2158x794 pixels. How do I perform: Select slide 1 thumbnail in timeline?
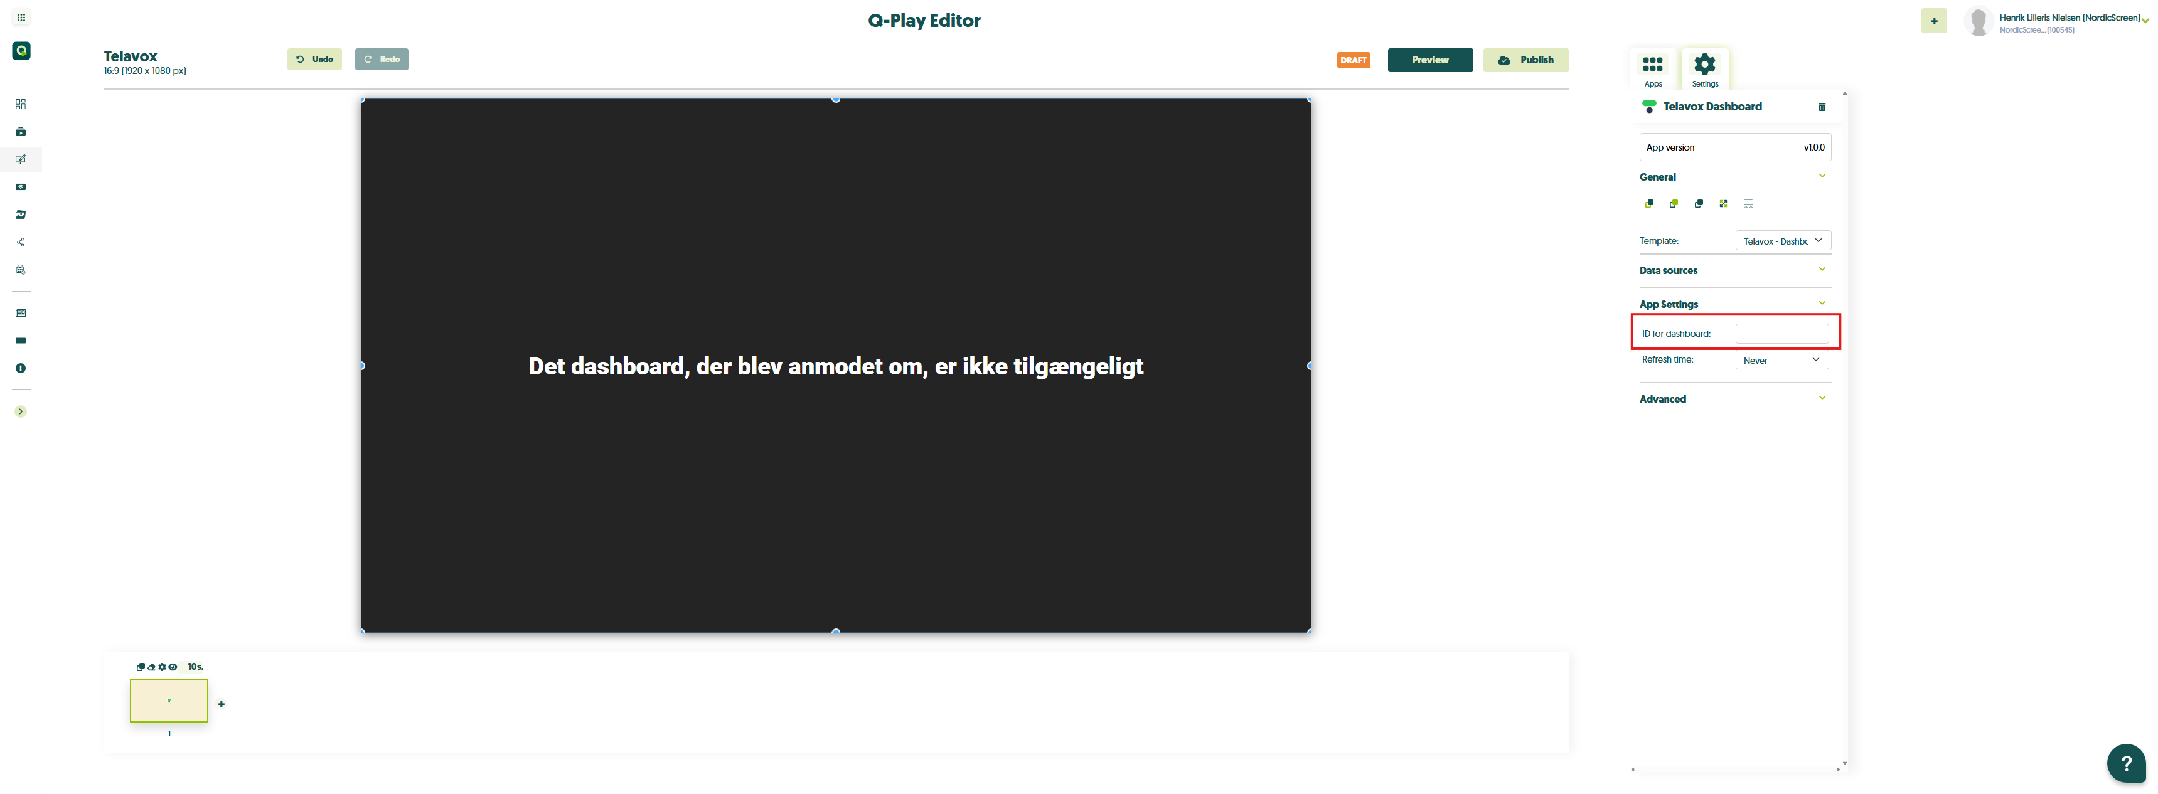coord(168,700)
